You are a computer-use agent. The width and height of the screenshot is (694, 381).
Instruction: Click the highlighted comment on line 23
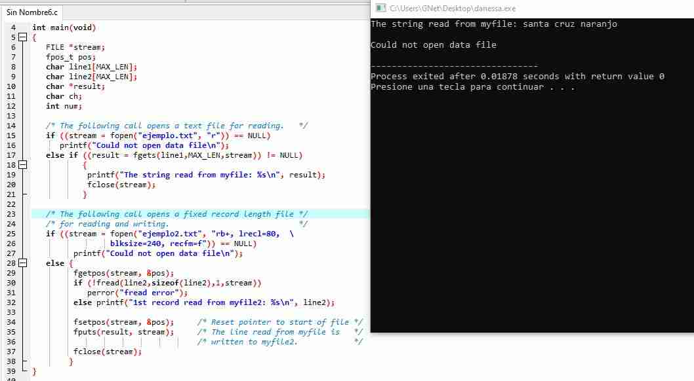click(176, 214)
